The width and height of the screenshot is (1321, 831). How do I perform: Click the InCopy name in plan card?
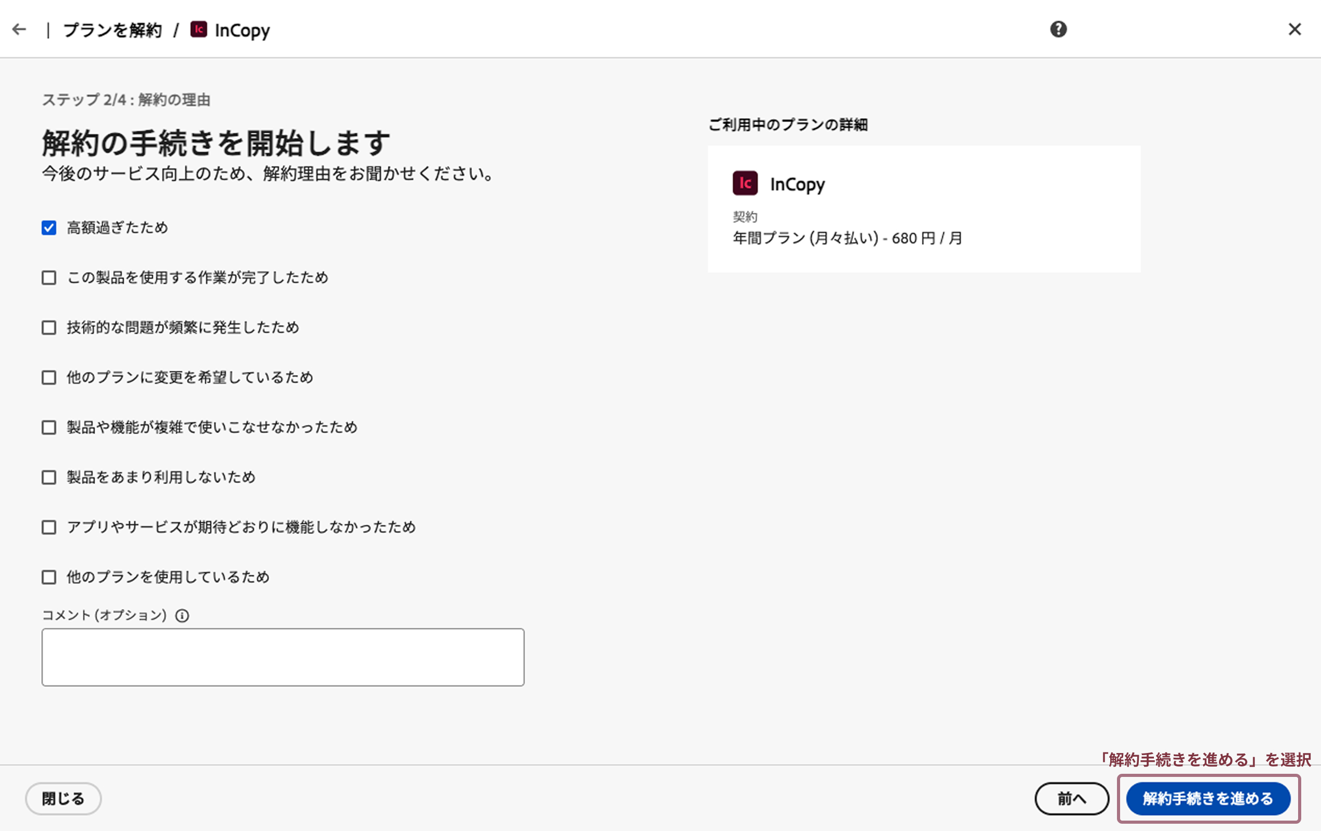click(x=797, y=184)
